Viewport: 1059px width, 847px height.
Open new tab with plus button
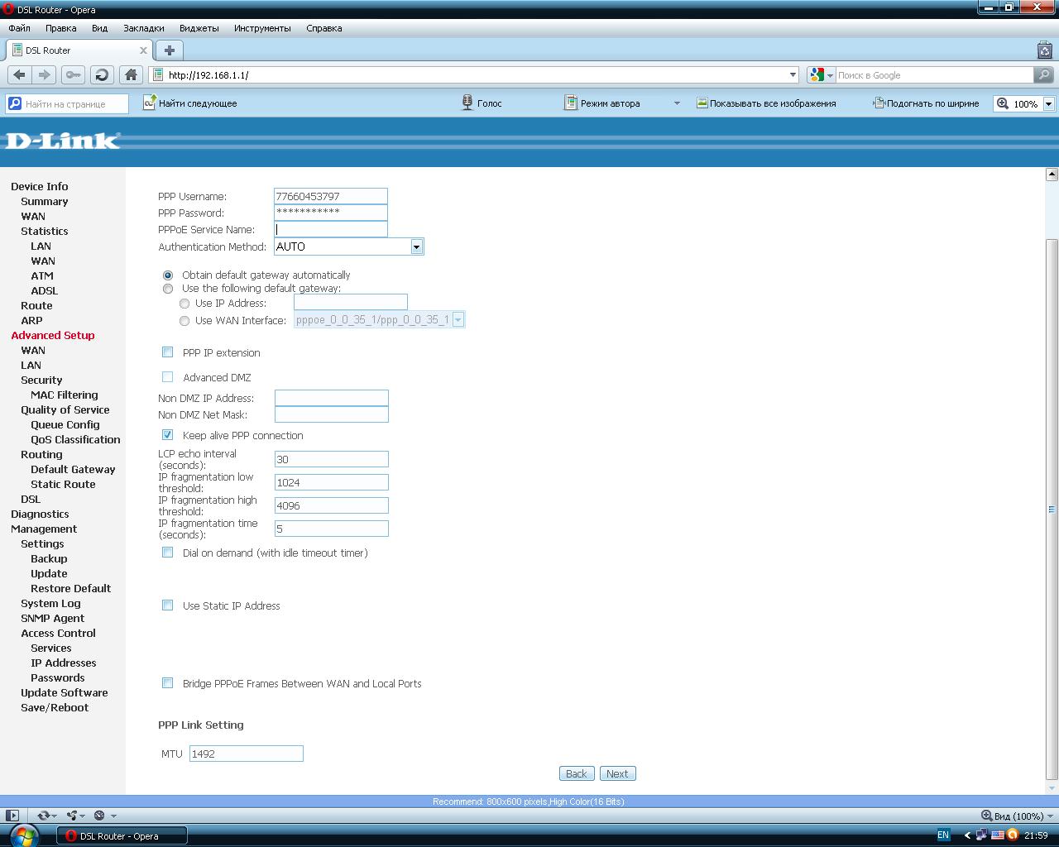tap(169, 50)
